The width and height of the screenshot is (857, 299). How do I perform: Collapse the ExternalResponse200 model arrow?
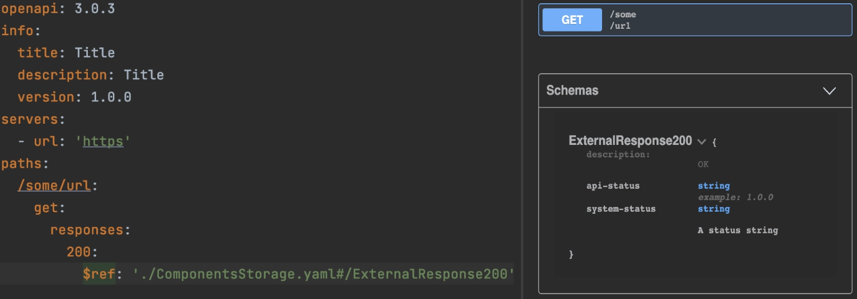pos(701,142)
